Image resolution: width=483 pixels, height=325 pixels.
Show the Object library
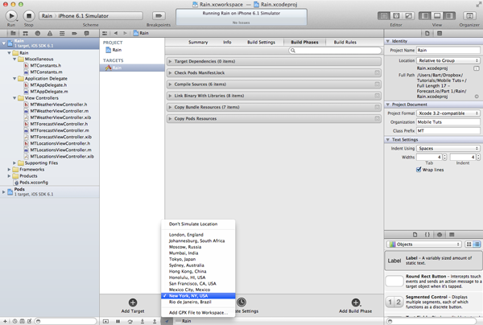click(440, 235)
